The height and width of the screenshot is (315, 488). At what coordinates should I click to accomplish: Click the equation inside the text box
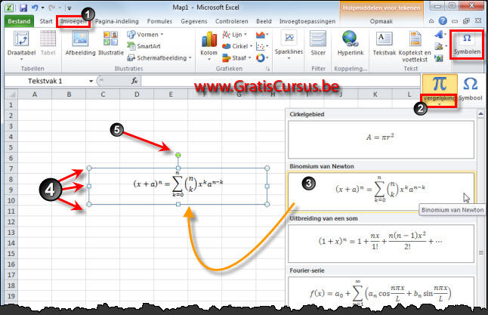(178, 184)
